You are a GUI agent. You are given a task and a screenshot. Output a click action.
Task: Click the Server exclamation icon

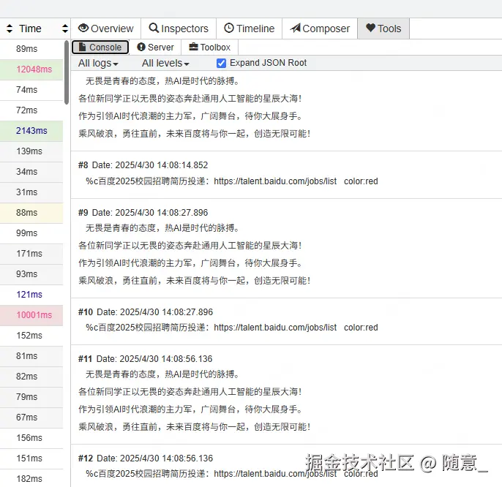pos(141,47)
